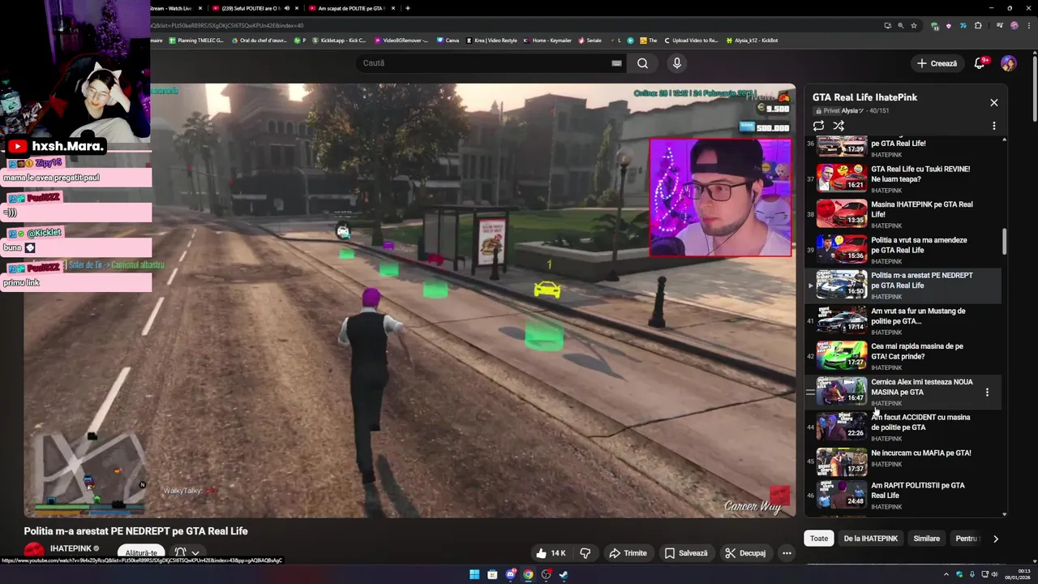Toggle playlist shuffle button
The width and height of the screenshot is (1038, 584).
pos(839,126)
